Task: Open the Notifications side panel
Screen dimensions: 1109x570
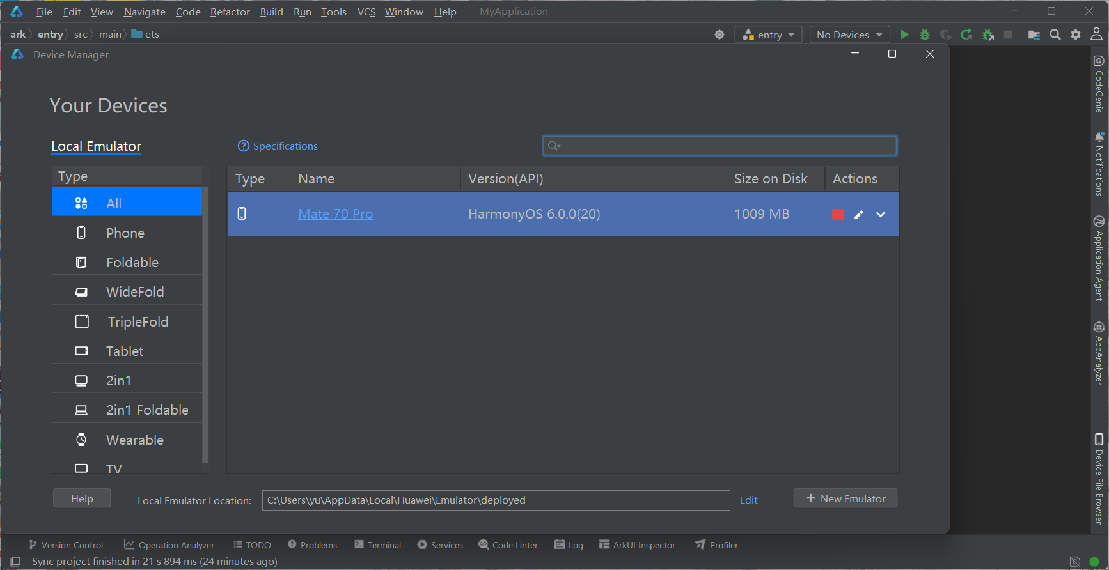Action: click(1099, 164)
